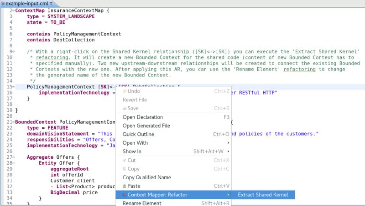Click SYSTEM_LANDSCAPE on line 3
Screen dimensions: 365x206
coord(71,16)
